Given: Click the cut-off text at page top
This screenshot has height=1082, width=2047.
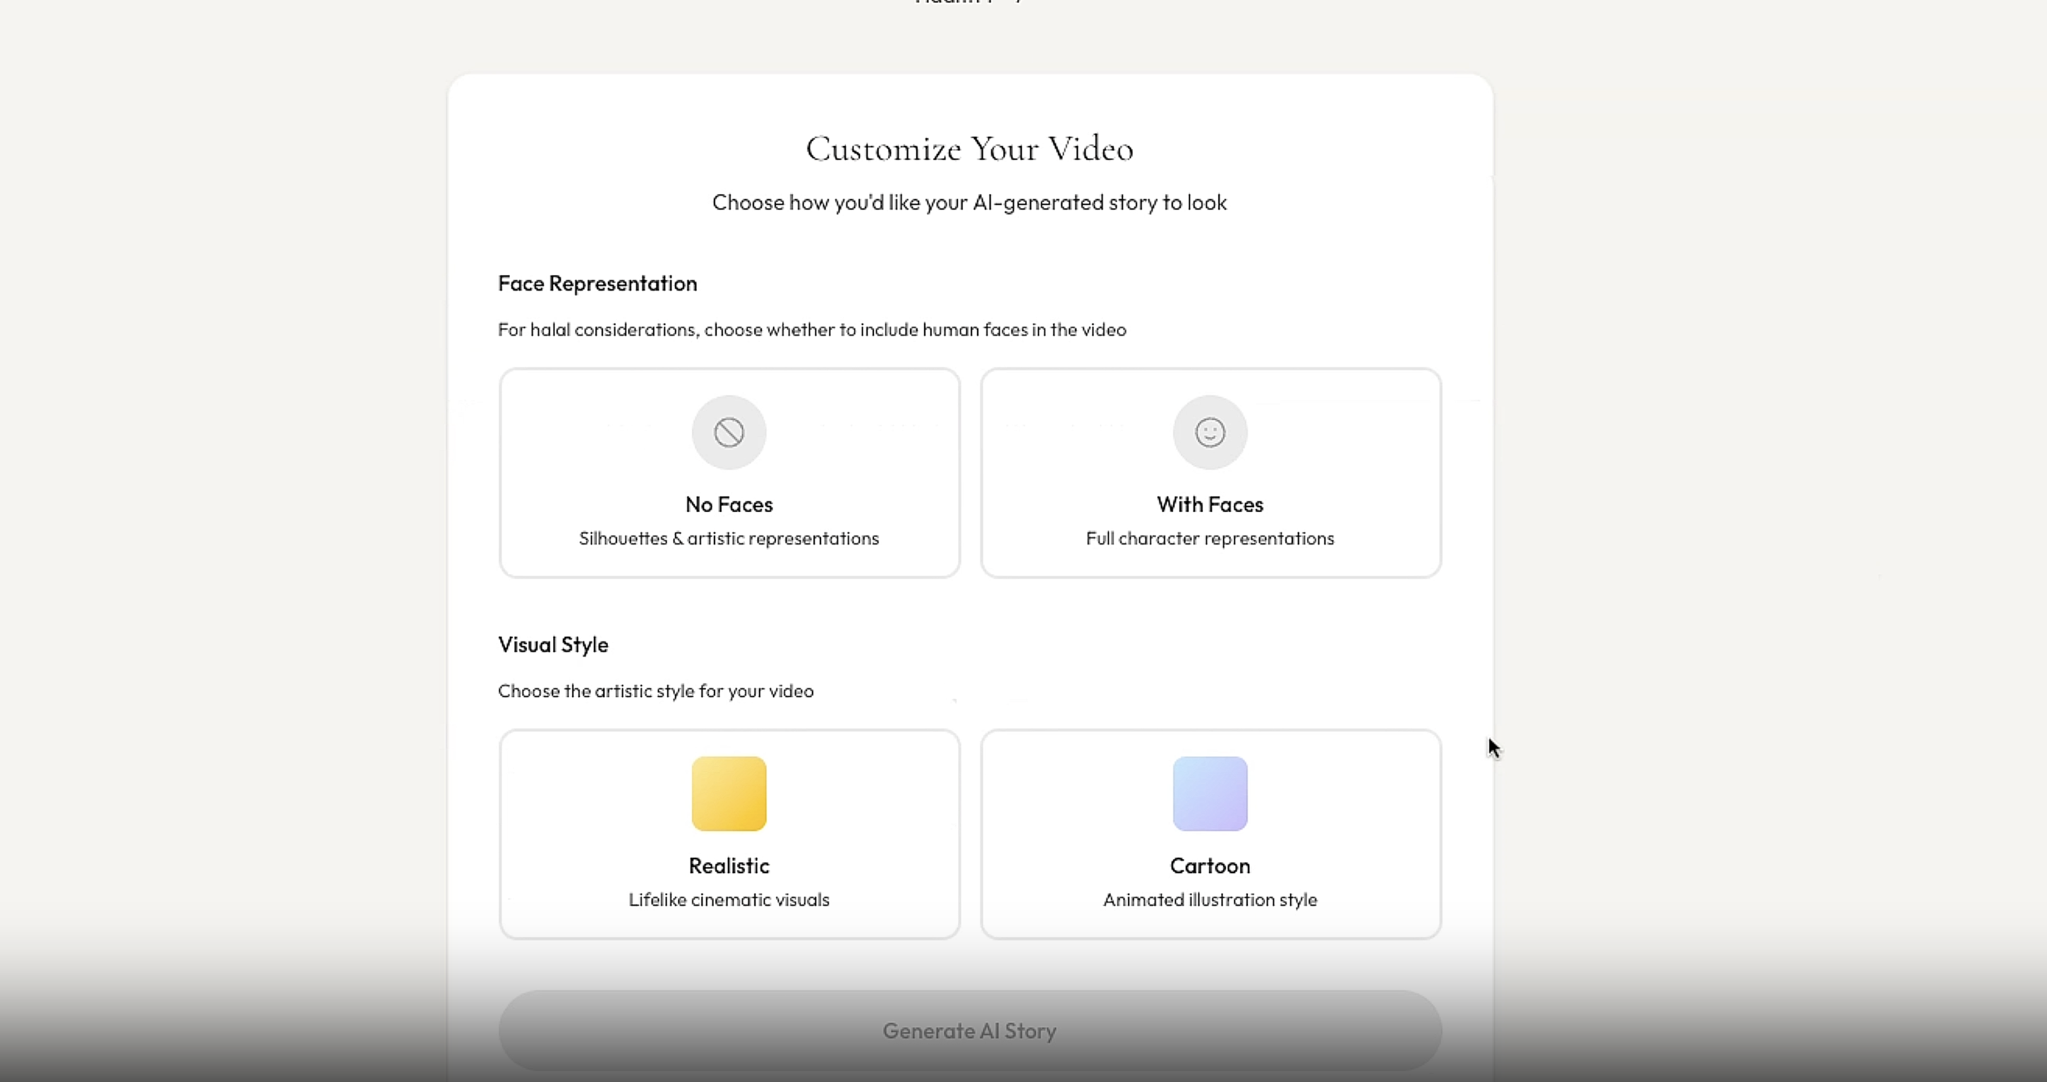Looking at the screenshot, I should [968, 2].
